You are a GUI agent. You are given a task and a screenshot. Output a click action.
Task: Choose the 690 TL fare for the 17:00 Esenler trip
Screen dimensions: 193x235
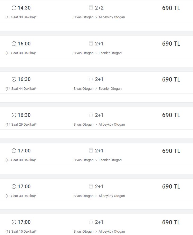click(x=171, y=151)
